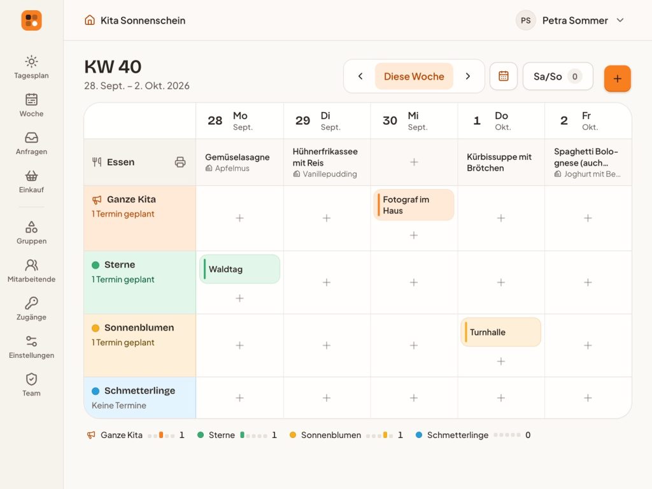
Task: Switch to the Woche view
Action: [x=31, y=105]
